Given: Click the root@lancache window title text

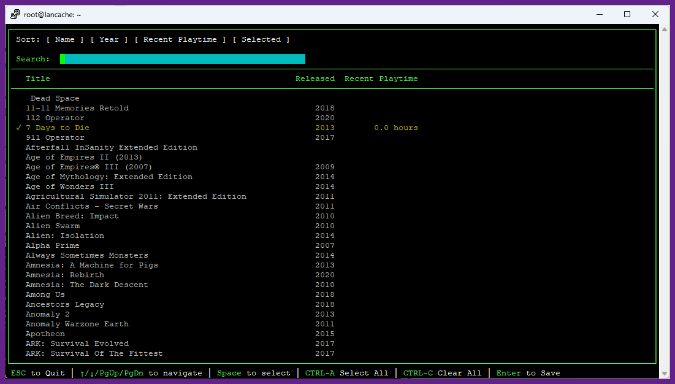Looking at the screenshot, I should pos(53,15).
